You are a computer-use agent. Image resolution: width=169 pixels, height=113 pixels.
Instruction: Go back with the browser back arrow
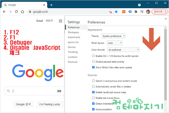pyautogui.click(x=4, y=12)
